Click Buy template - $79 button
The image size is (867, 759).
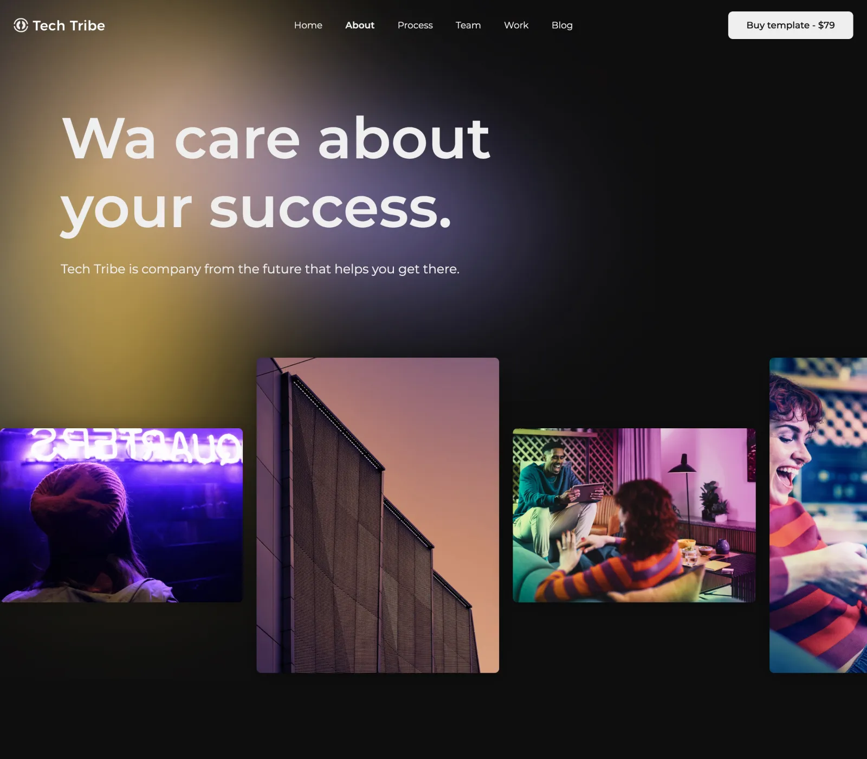(x=790, y=25)
